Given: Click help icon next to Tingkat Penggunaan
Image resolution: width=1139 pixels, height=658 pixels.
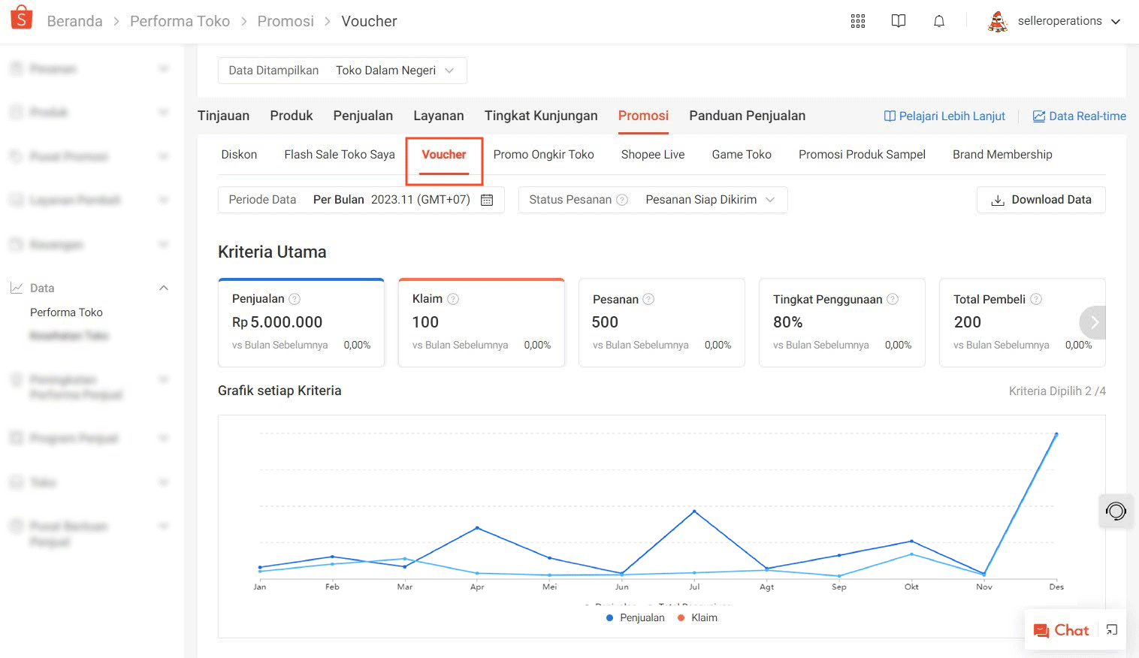Looking at the screenshot, I should pyautogui.click(x=893, y=299).
